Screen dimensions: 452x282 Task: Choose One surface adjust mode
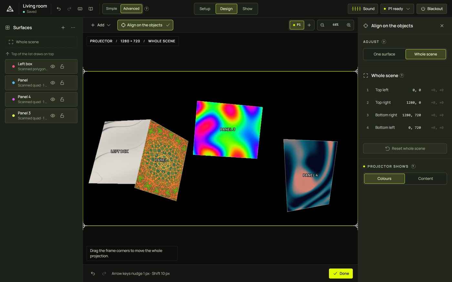click(x=384, y=54)
